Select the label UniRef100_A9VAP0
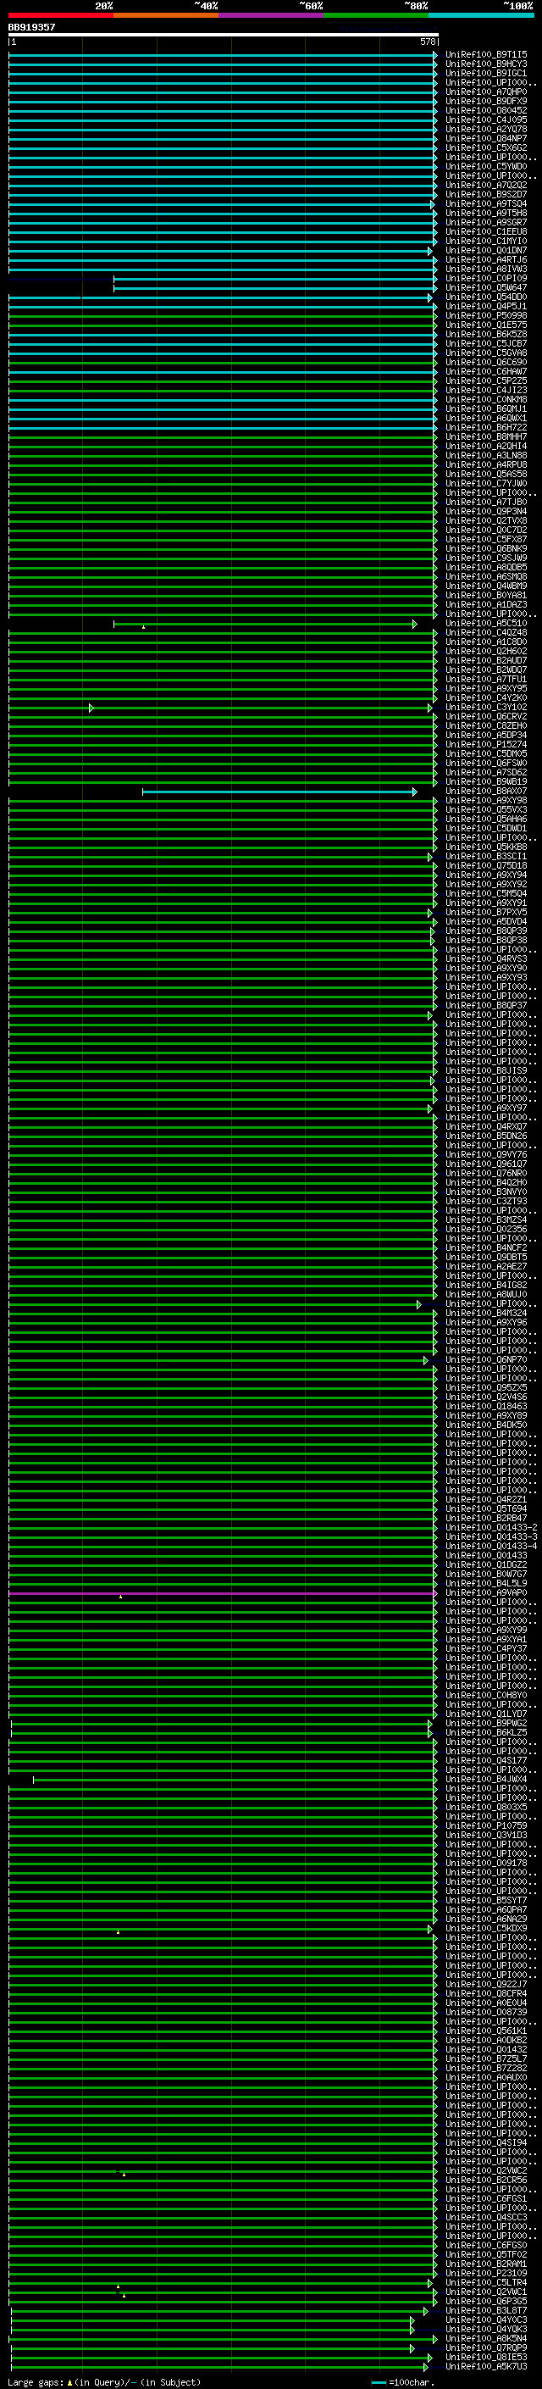Image resolution: width=542 pixels, height=2389 pixels. coord(485,1592)
